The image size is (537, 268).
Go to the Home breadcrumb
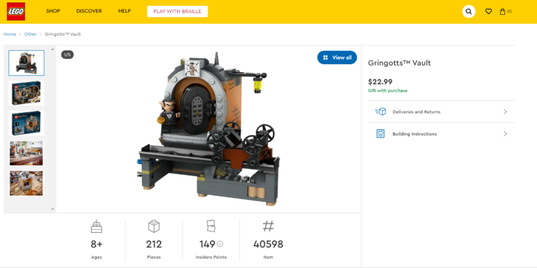pos(9,34)
